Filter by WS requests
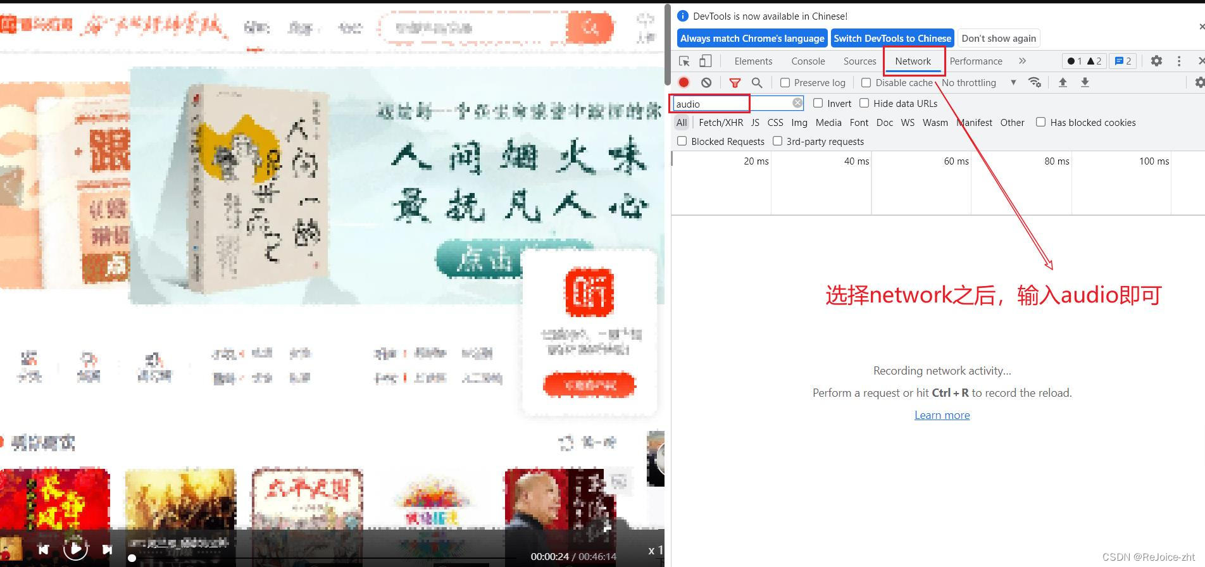This screenshot has width=1205, height=567. [x=908, y=122]
